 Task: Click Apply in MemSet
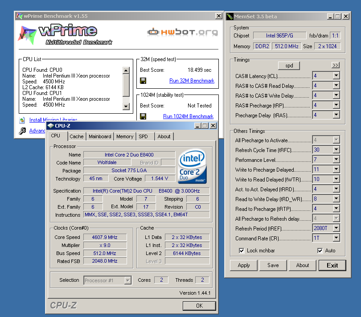click(x=244, y=265)
